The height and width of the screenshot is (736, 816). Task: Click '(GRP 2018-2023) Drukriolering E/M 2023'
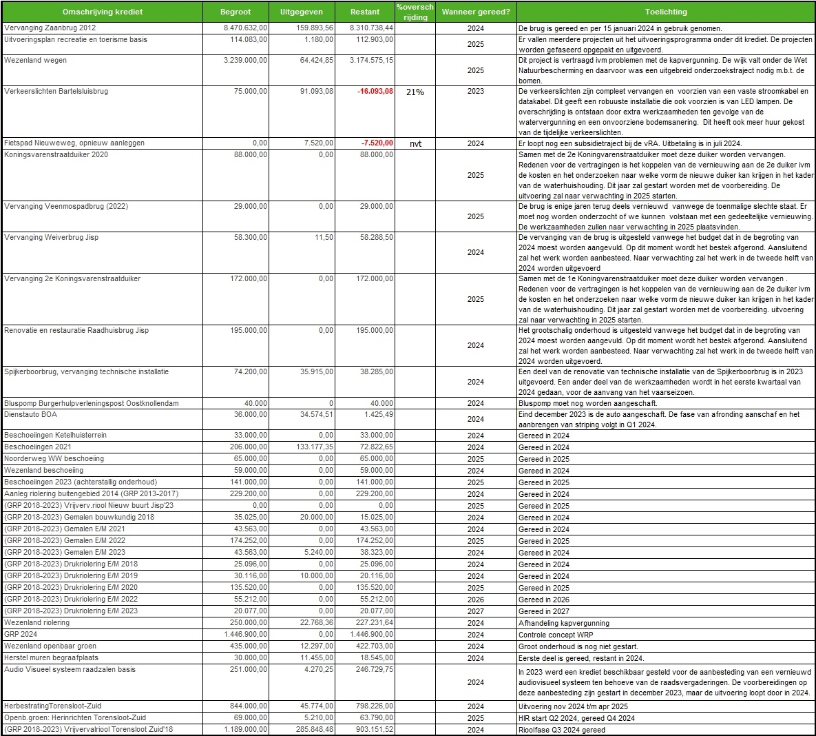(71, 611)
